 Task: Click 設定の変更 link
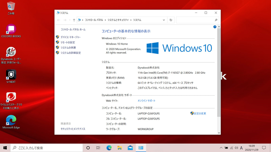pyautogui.click(x=200, y=113)
